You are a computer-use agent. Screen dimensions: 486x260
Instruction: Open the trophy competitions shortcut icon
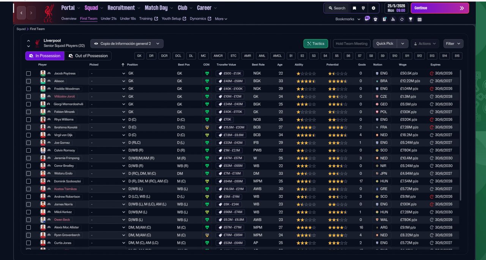[410, 19]
